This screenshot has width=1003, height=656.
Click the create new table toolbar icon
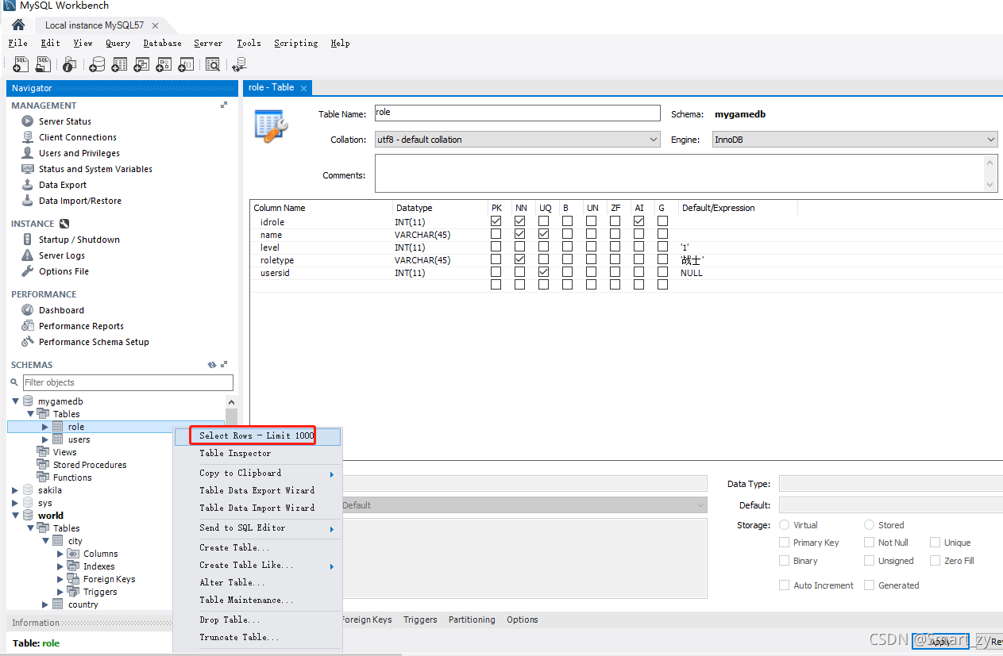click(119, 64)
